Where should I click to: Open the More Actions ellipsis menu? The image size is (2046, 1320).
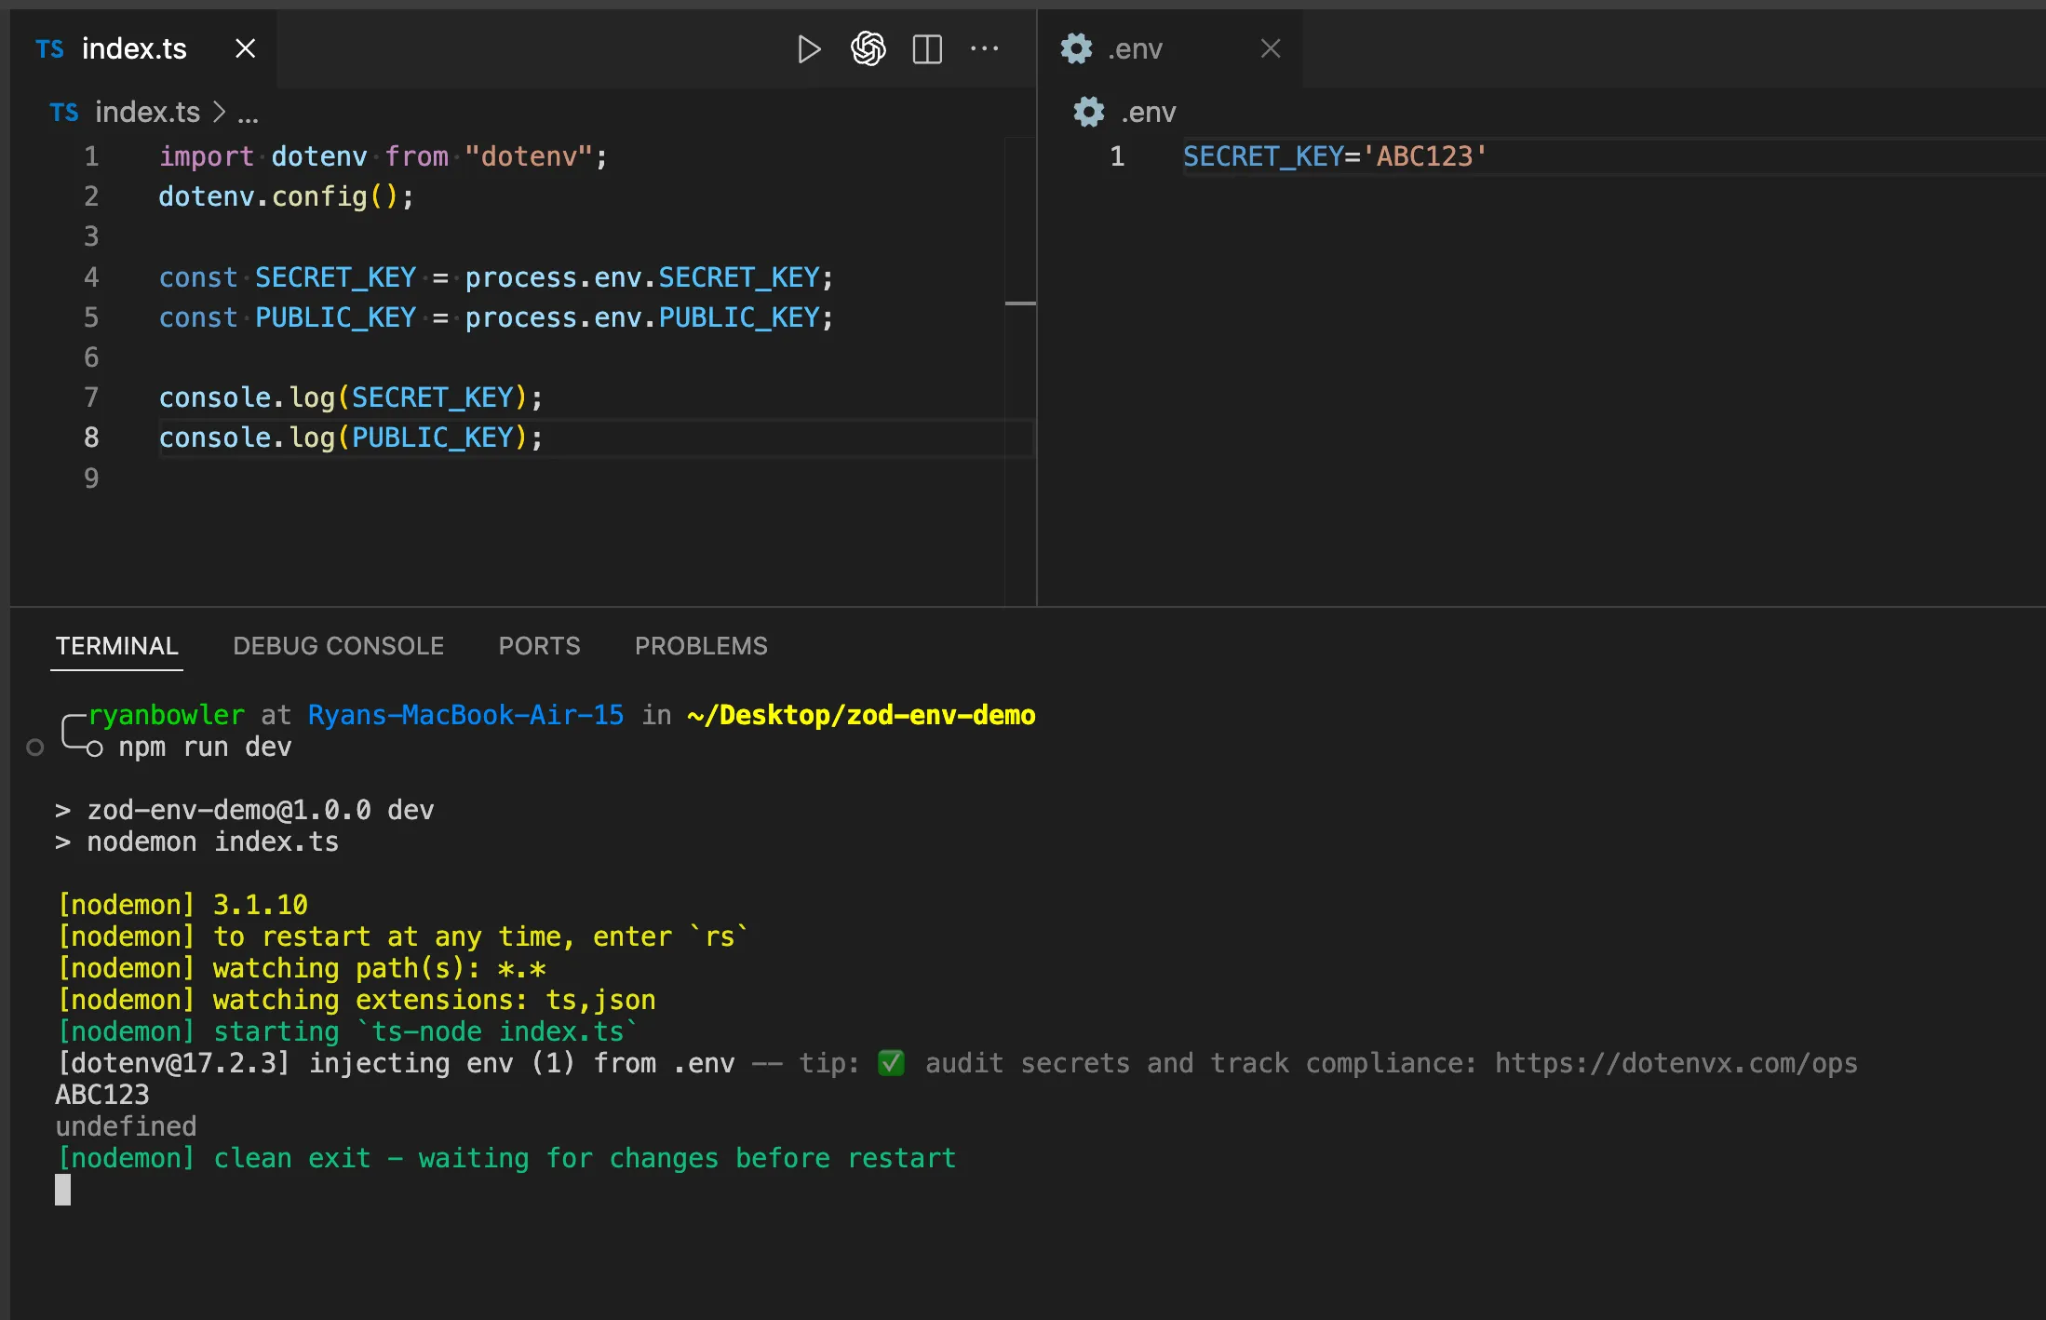tap(984, 49)
